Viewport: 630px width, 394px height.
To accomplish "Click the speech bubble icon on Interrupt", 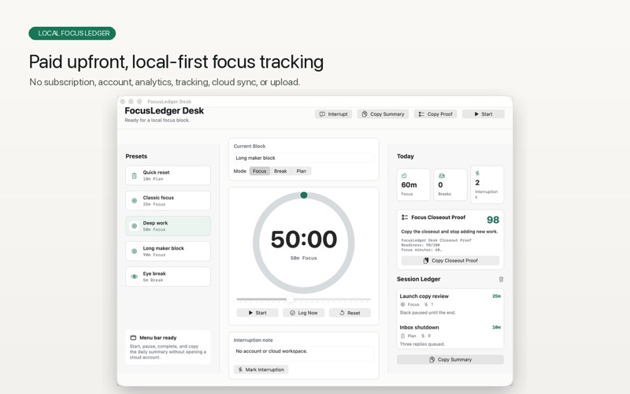I will point(322,114).
